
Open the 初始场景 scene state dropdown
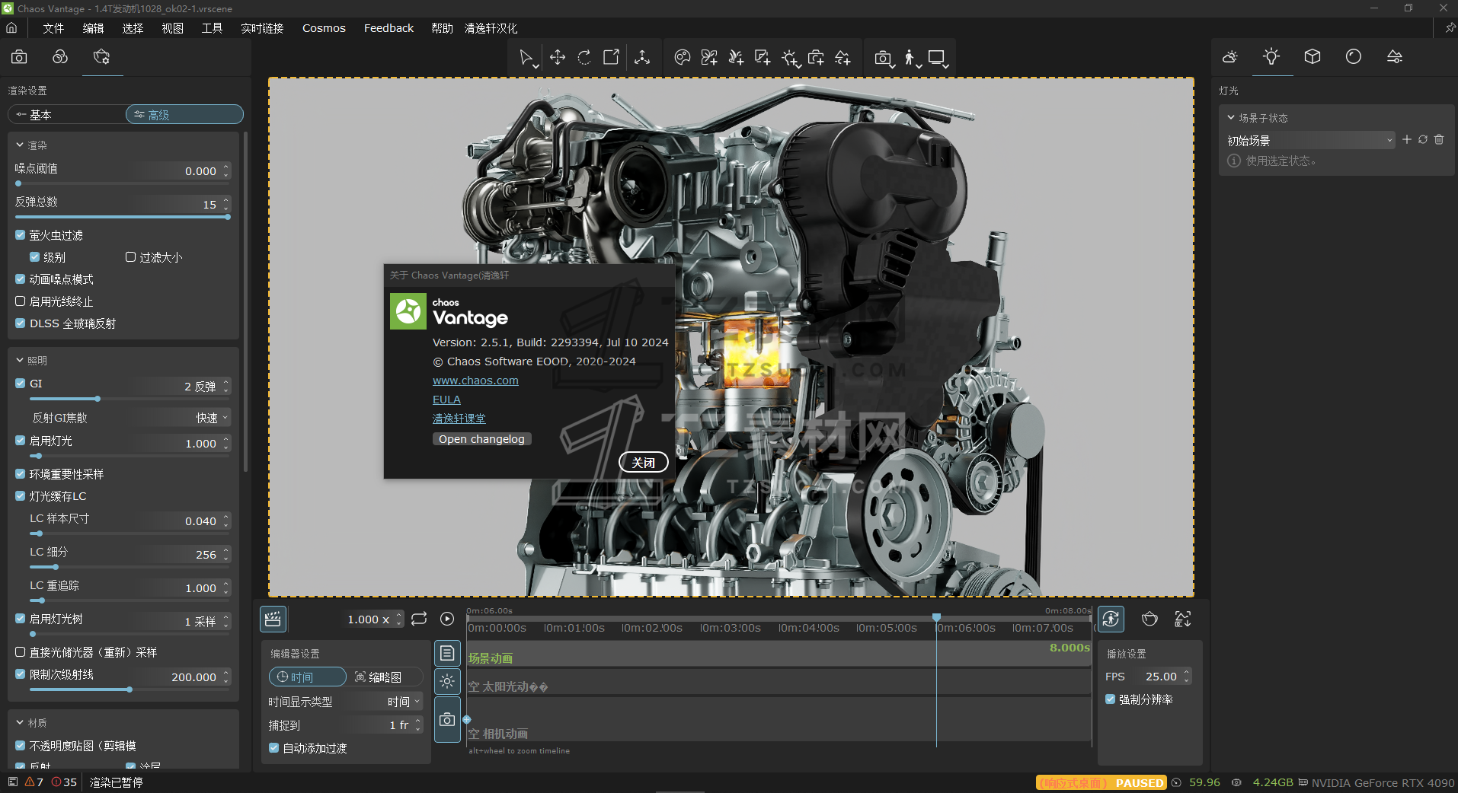(x=1309, y=141)
